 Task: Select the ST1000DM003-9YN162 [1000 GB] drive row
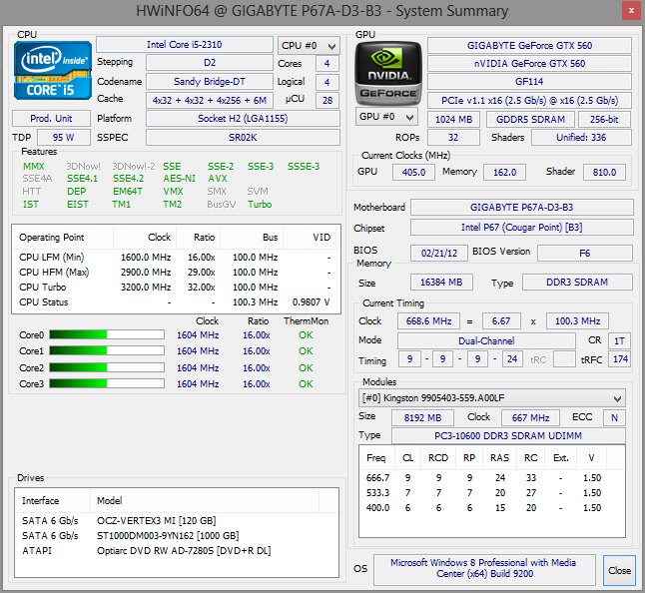click(x=176, y=535)
